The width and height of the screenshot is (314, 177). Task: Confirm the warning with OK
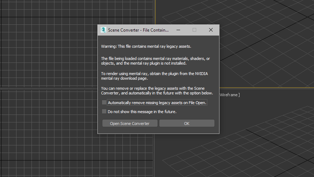pyautogui.click(x=187, y=124)
